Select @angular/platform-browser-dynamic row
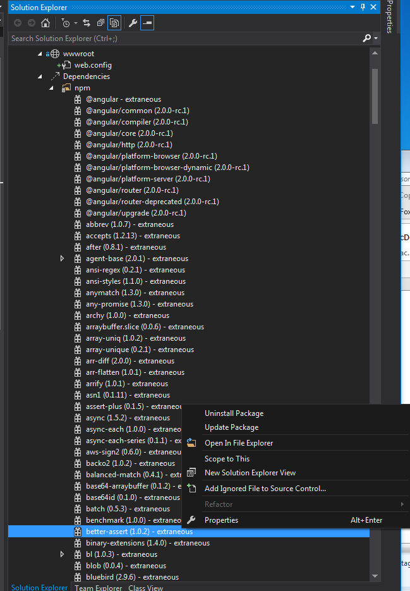The height and width of the screenshot is (591, 410). pyautogui.click(x=167, y=168)
